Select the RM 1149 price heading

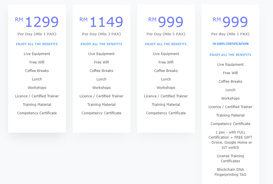point(101,22)
